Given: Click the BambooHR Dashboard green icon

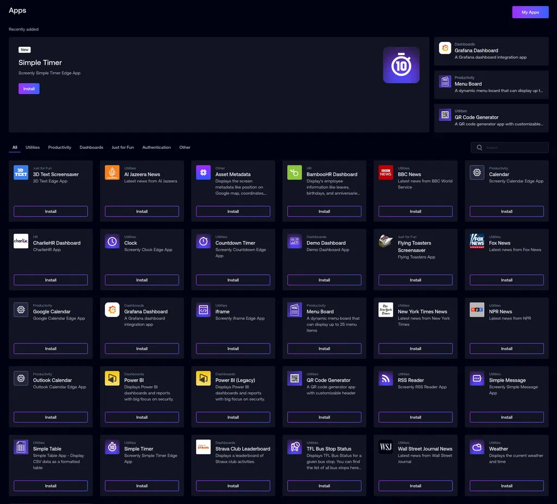Looking at the screenshot, I should pyautogui.click(x=294, y=172).
